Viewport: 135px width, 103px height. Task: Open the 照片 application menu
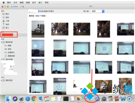pos(9,3)
